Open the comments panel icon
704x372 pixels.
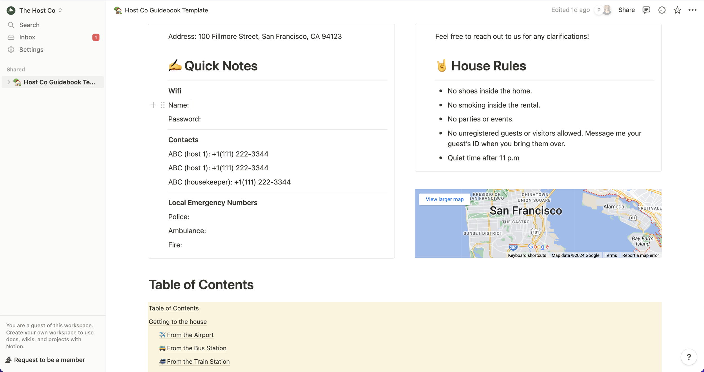click(x=646, y=10)
